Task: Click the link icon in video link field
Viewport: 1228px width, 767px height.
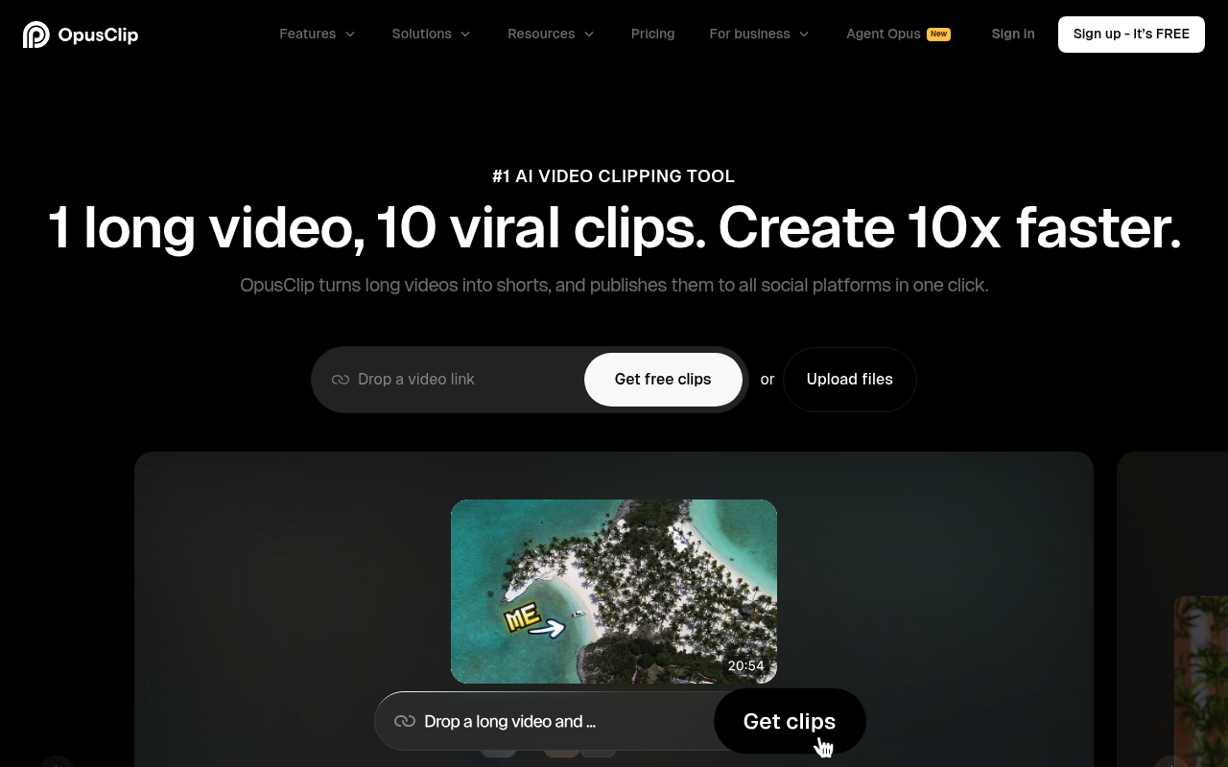Action: (340, 380)
